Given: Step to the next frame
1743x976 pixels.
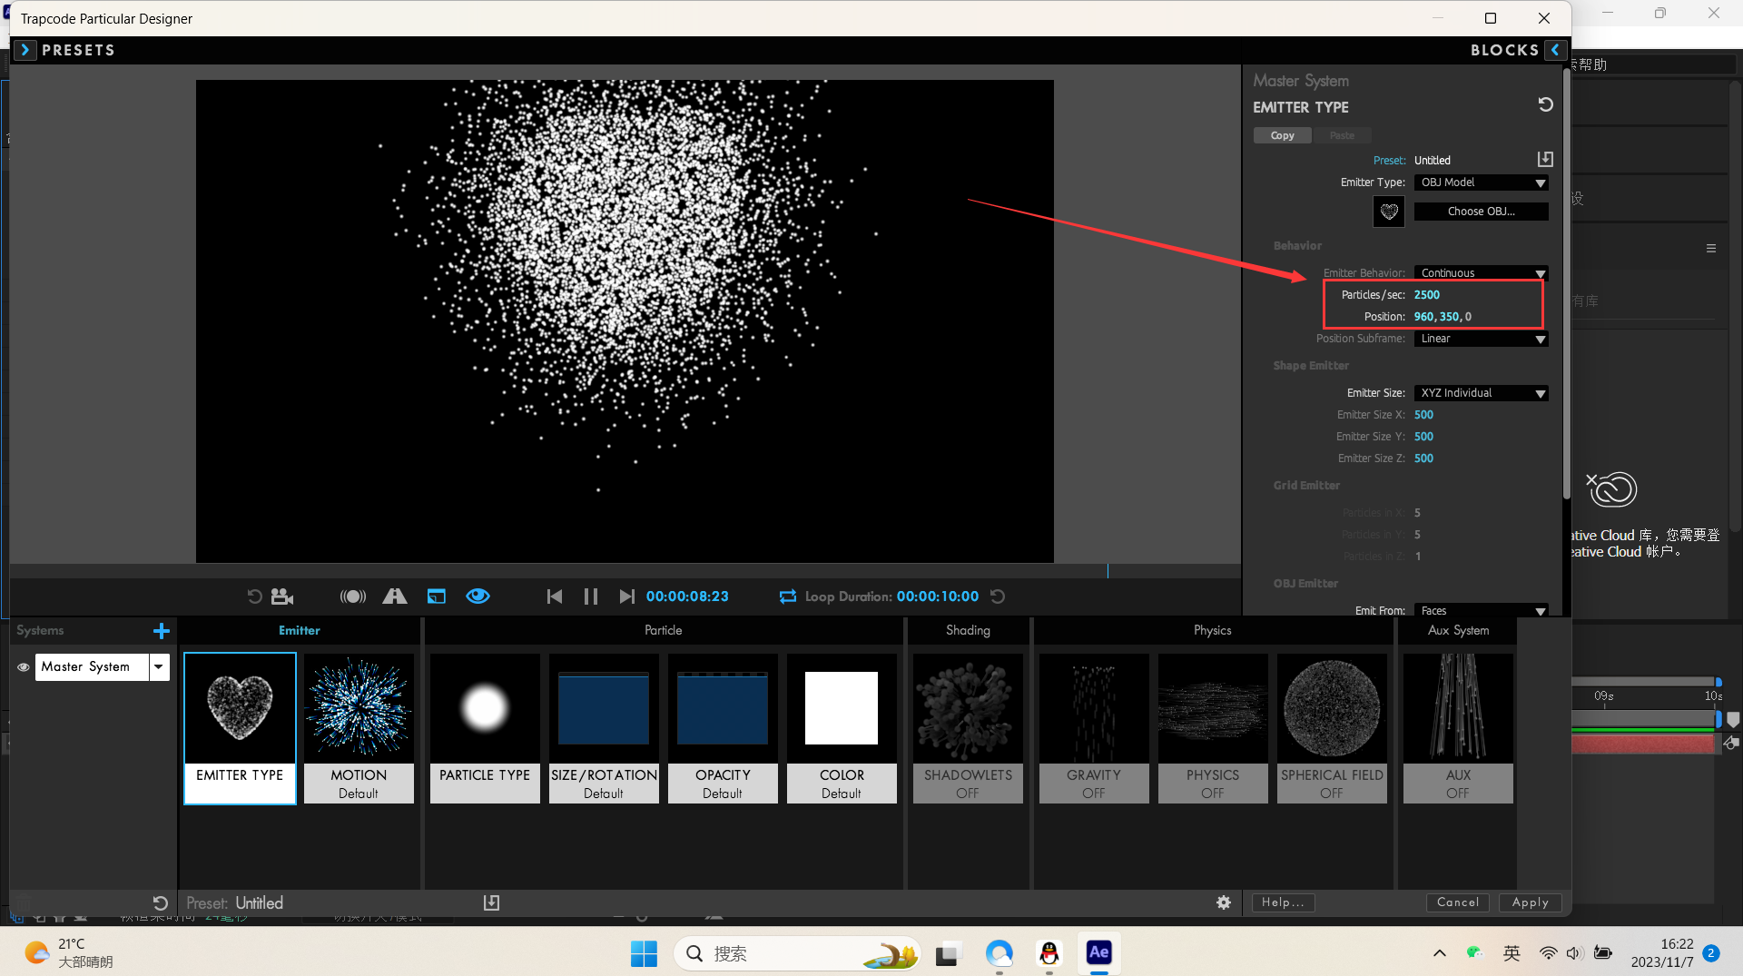Looking at the screenshot, I should (626, 596).
